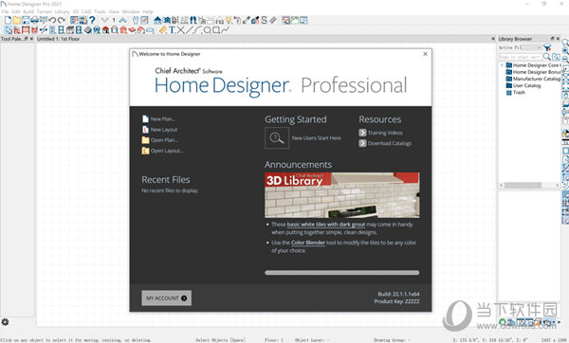Select the Rectangle tool

tap(216, 29)
